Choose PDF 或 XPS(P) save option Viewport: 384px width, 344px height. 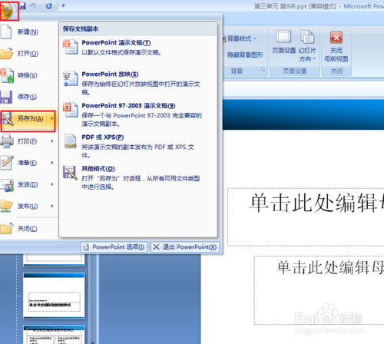(x=138, y=146)
